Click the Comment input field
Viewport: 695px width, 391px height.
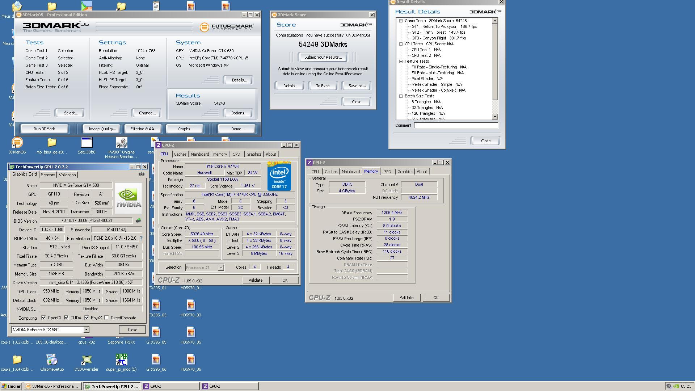click(456, 126)
